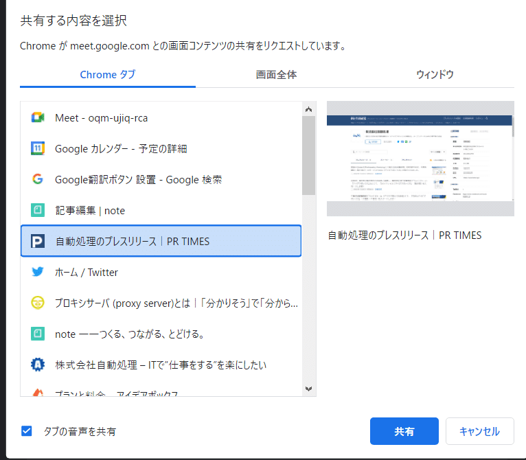
Task: Click the yellow icon beside プロキシサーバ
Action: pyautogui.click(x=38, y=303)
